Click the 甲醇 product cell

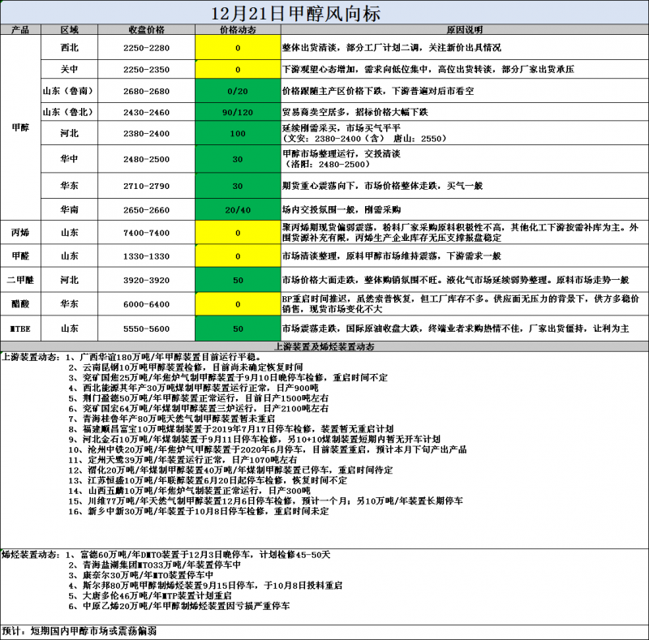tap(20, 127)
